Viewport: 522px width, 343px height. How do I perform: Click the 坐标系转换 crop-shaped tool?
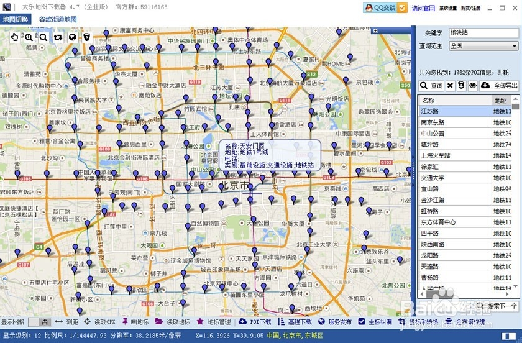point(418,322)
